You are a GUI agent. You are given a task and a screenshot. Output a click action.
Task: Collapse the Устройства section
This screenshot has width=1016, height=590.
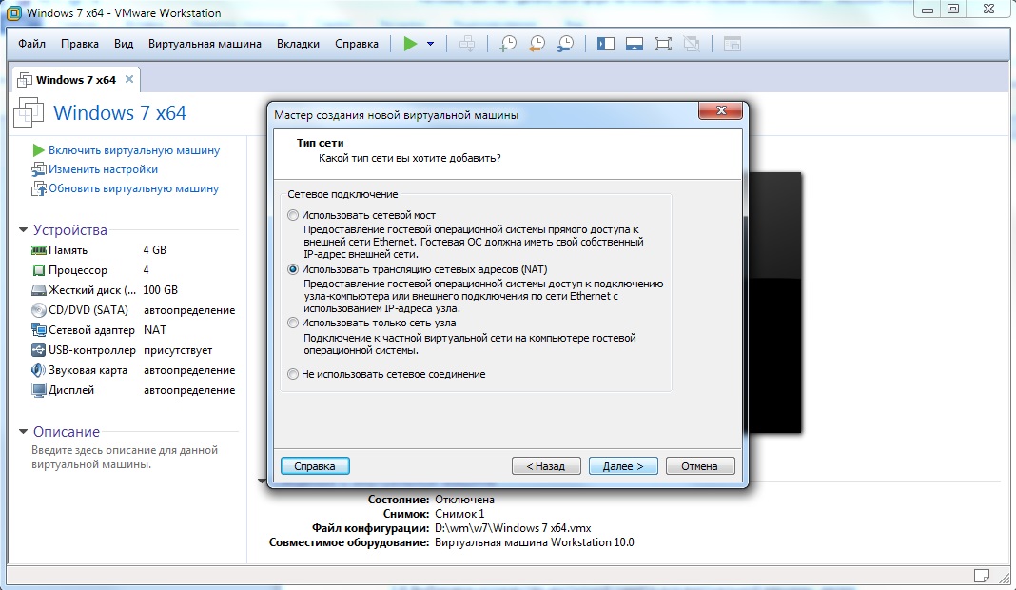point(24,229)
